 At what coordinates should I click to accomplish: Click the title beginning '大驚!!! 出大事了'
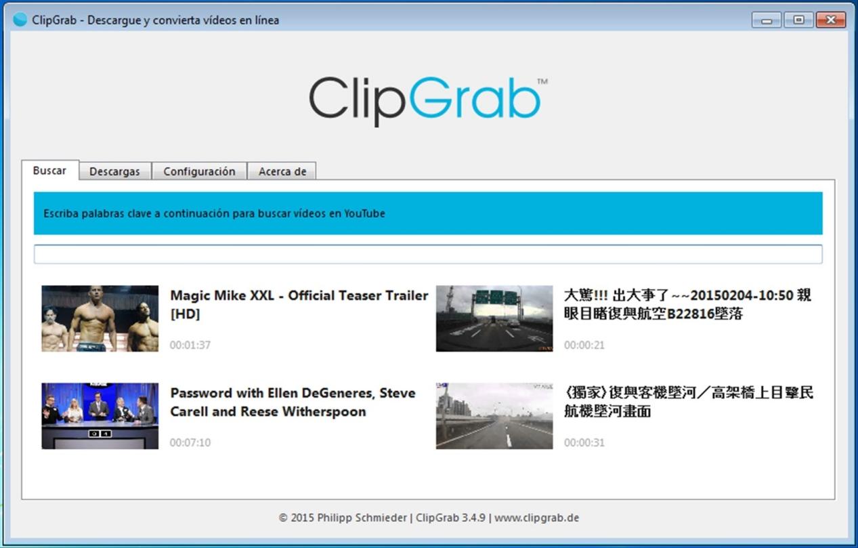click(687, 305)
